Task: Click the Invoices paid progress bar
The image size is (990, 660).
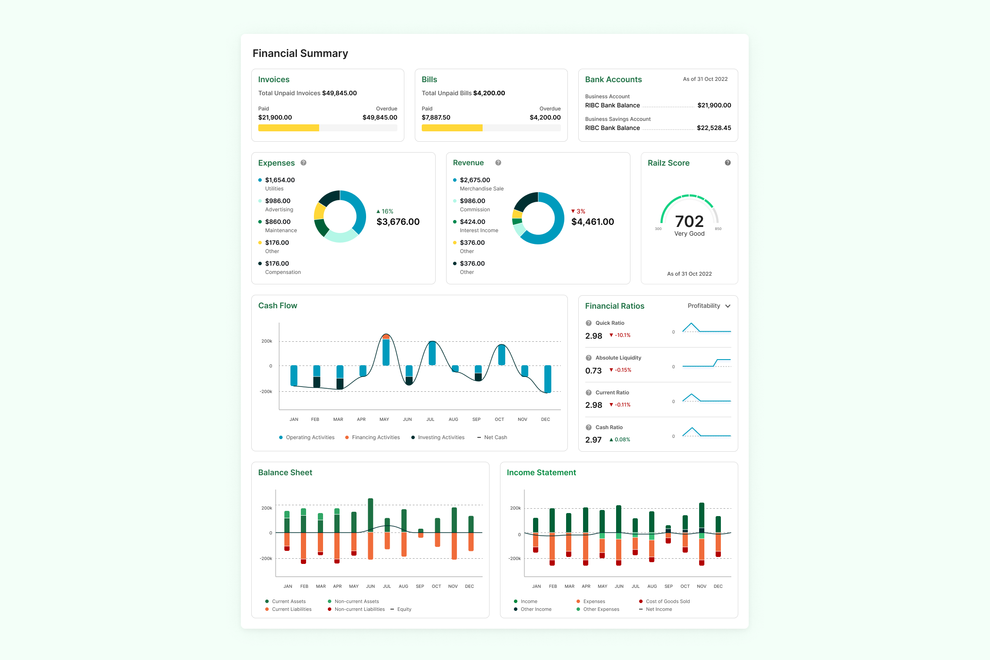Action: pyautogui.click(x=289, y=128)
